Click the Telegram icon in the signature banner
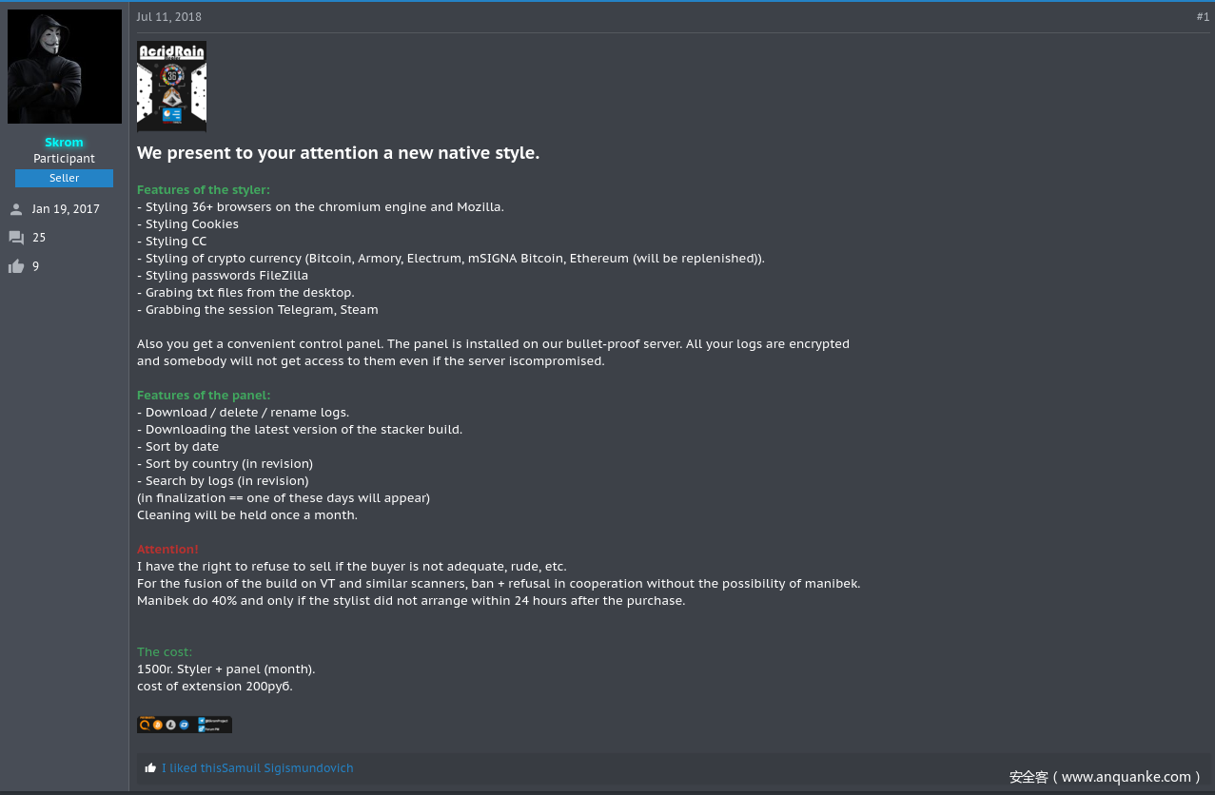Viewport: 1215px width, 795px height. tap(202, 721)
